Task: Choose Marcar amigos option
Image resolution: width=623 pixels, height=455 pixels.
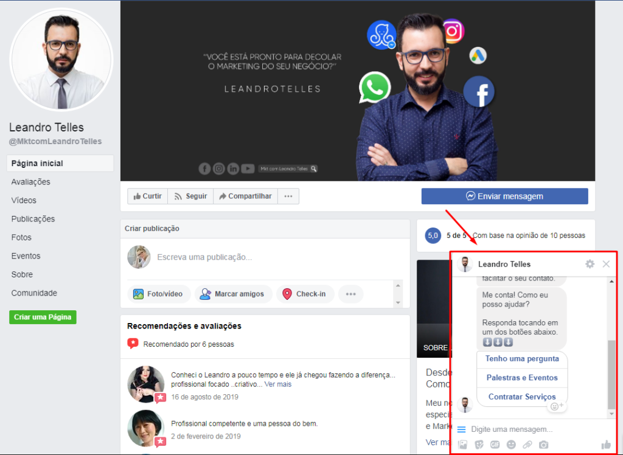Action: pos(233,294)
